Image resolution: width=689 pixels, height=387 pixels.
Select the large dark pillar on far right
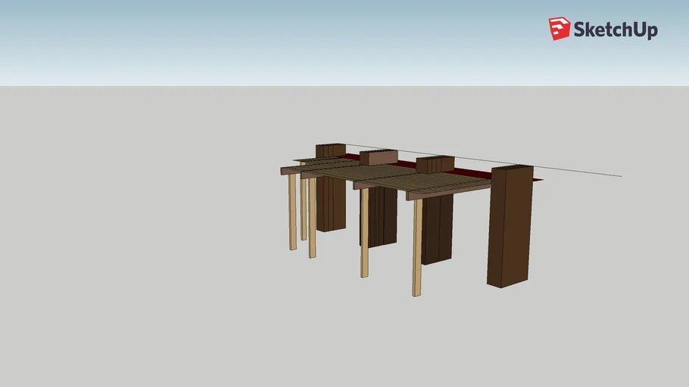click(510, 227)
